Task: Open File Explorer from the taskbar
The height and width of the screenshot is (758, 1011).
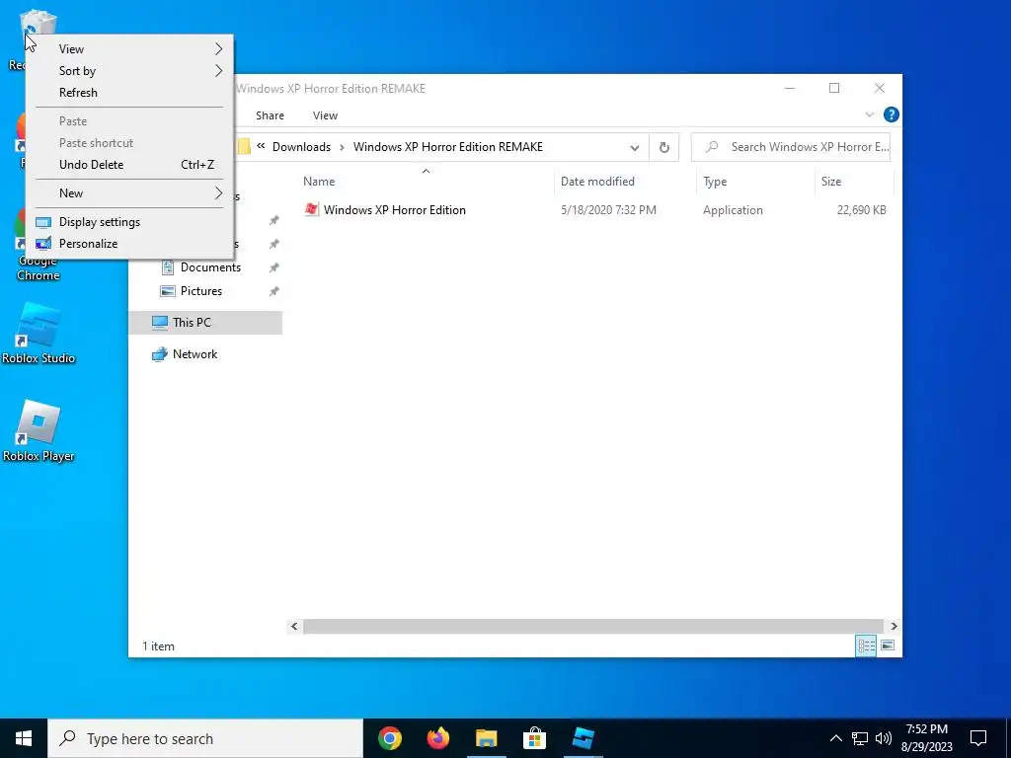Action: click(x=486, y=738)
